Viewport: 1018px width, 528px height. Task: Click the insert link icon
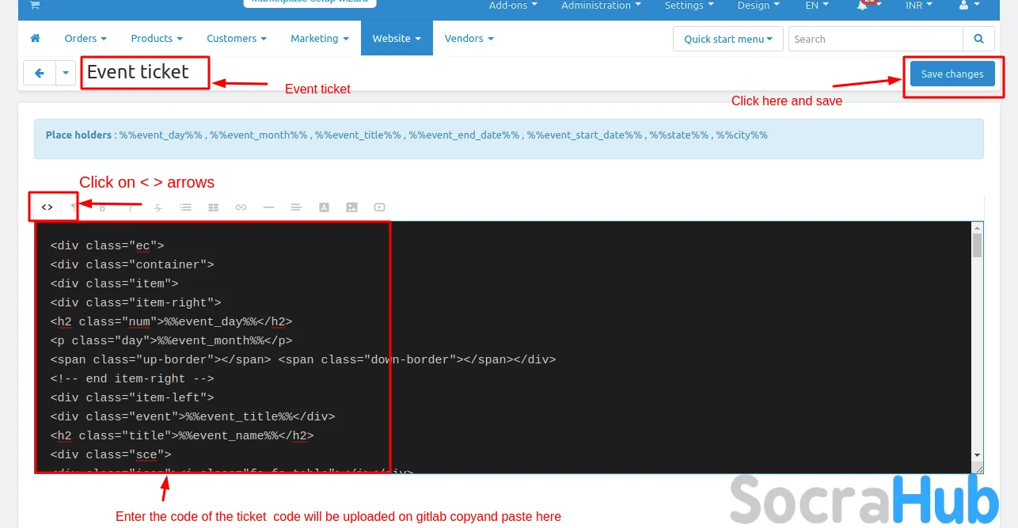tap(241, 207)
